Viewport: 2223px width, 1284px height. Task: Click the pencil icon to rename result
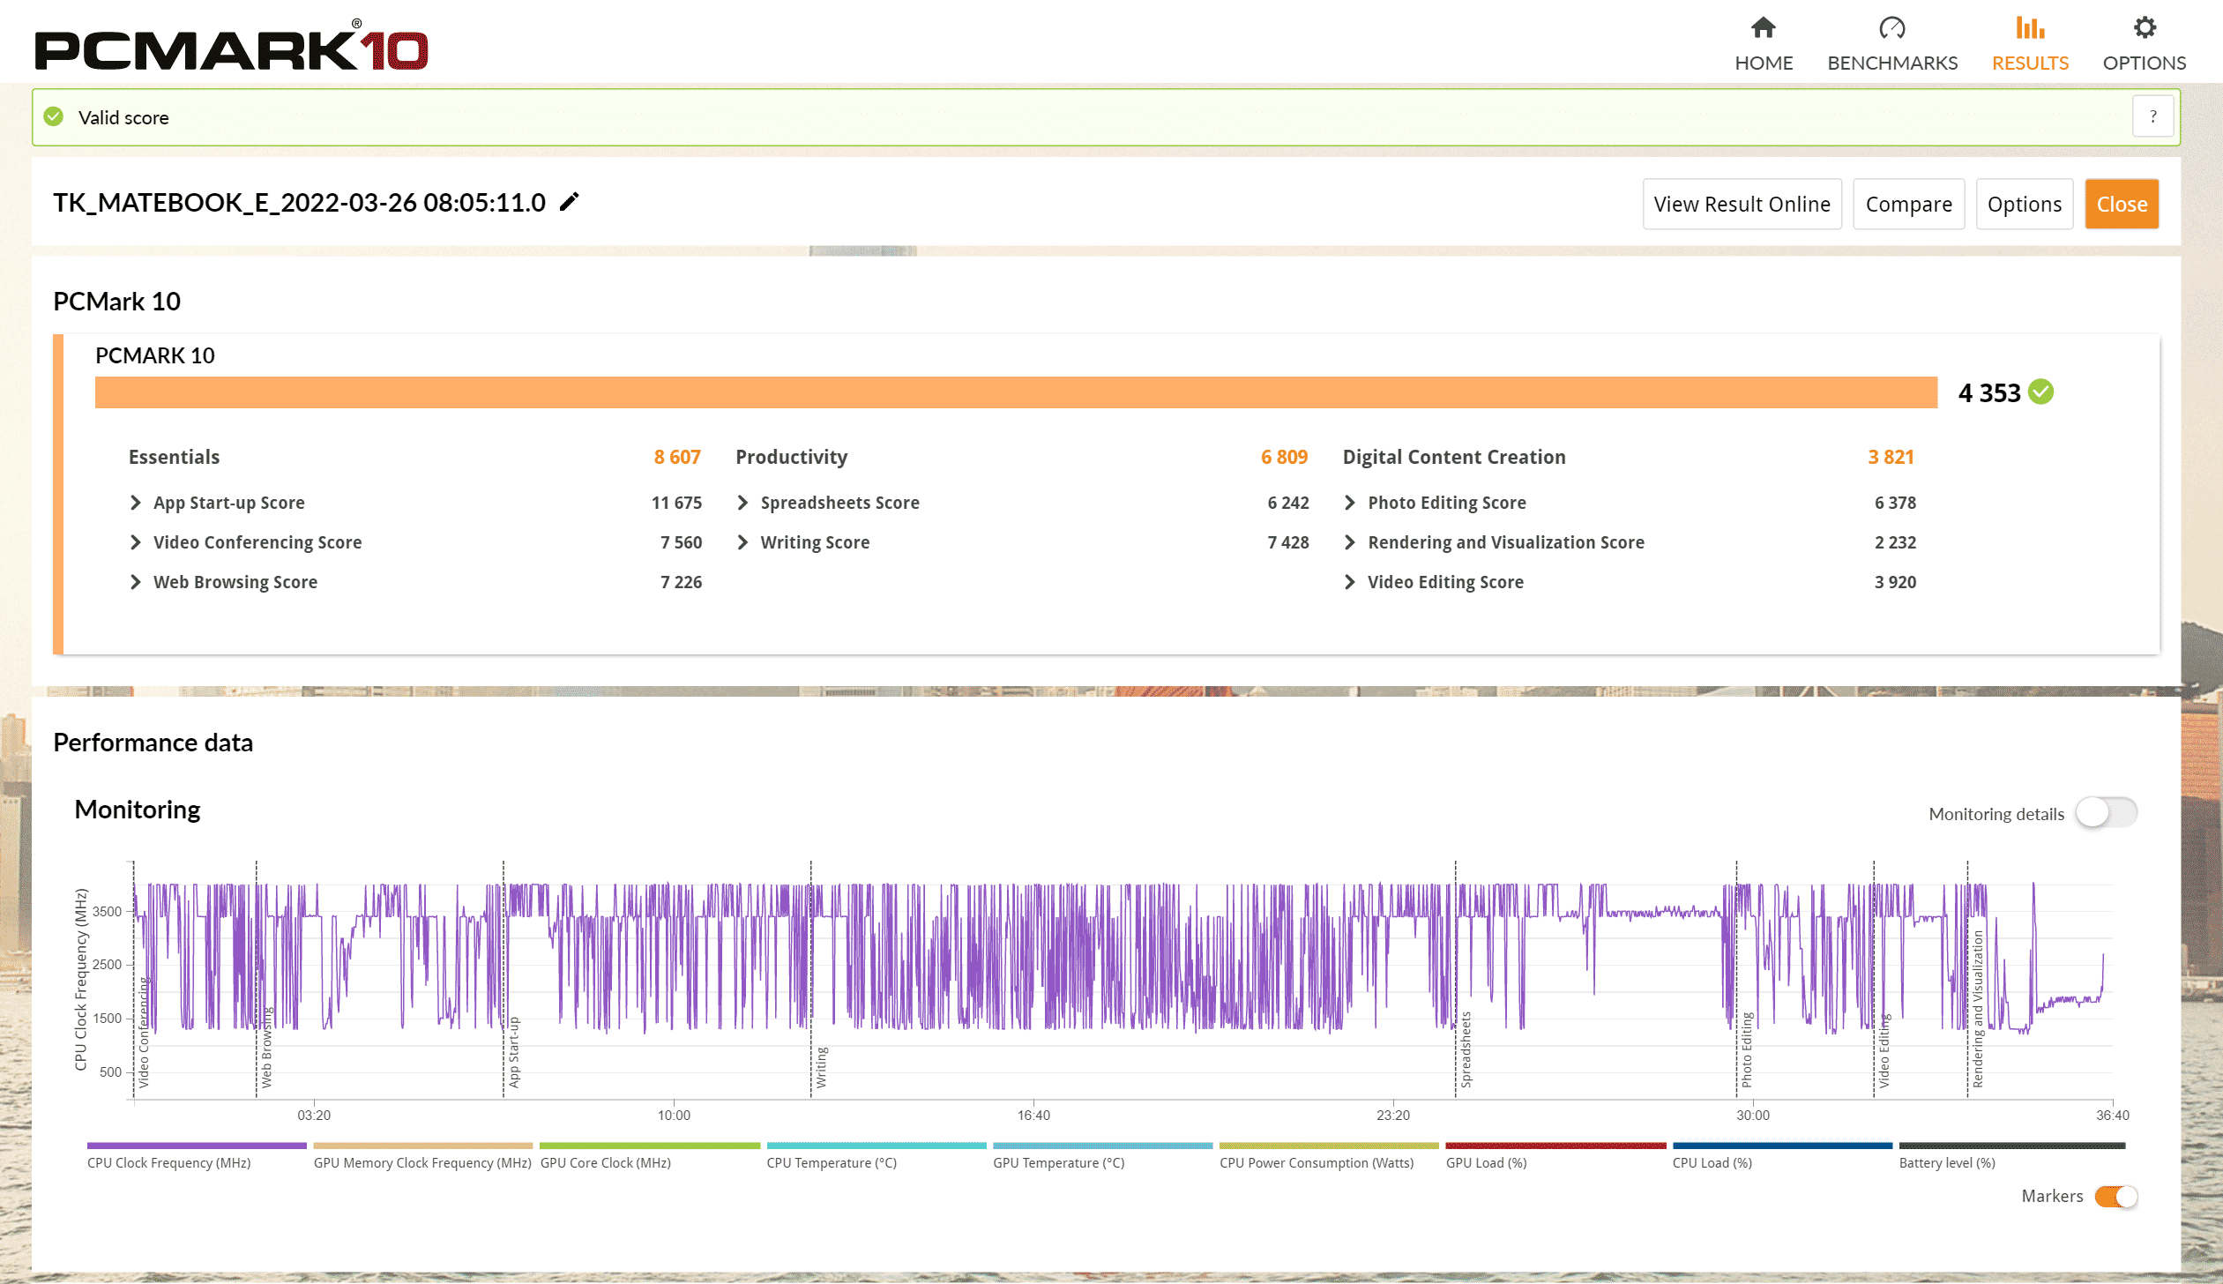[x=570, y=202]
